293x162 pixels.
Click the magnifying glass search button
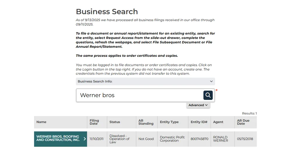click(208, 95)
